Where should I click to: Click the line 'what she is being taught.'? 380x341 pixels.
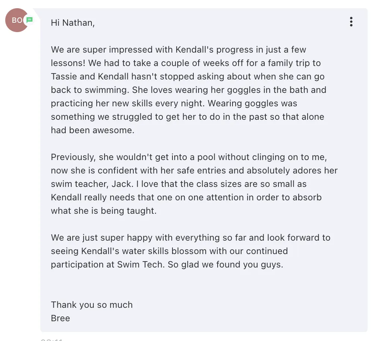point(104,211)
